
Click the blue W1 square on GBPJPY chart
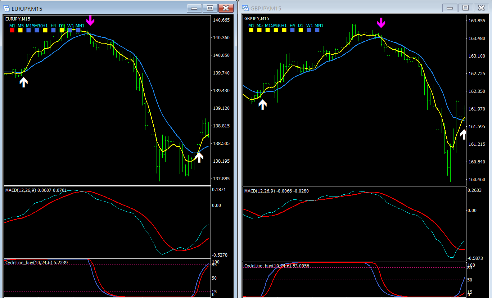pos(309,30)
